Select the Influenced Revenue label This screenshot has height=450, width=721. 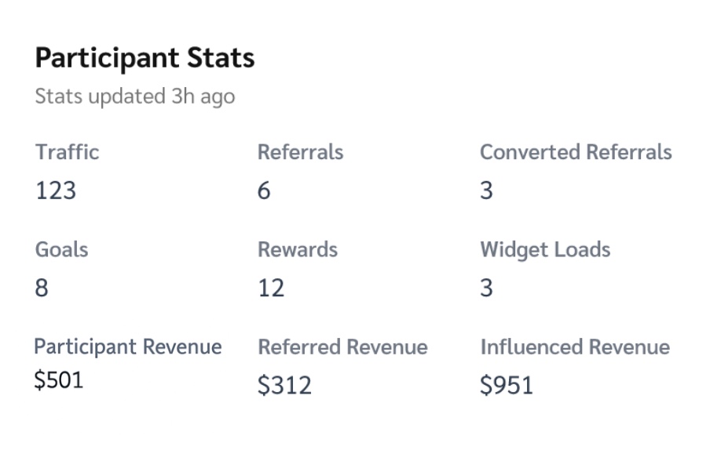(575, 347)
